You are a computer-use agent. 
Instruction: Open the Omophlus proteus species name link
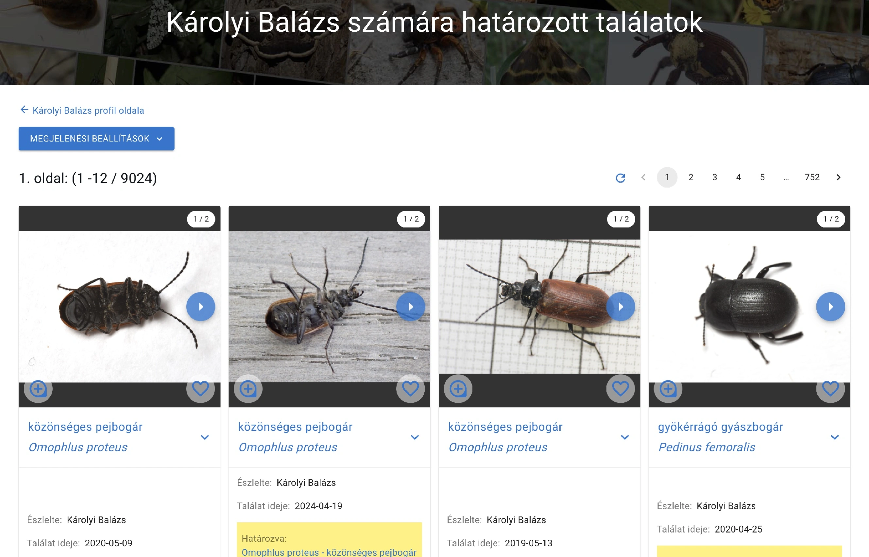pyautogui.click(x=78, y=447)
